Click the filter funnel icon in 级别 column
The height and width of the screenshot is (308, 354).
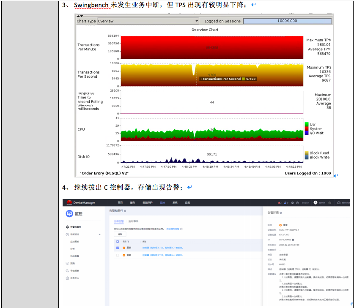coord(128,242)
